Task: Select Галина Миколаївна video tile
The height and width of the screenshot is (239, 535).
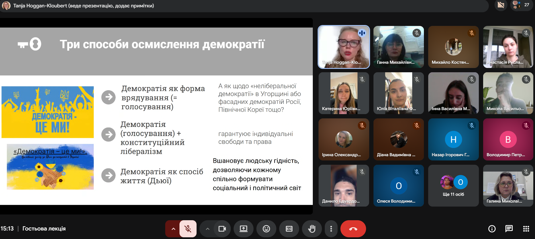Action: pyautogui.click(x=508, y=186)
